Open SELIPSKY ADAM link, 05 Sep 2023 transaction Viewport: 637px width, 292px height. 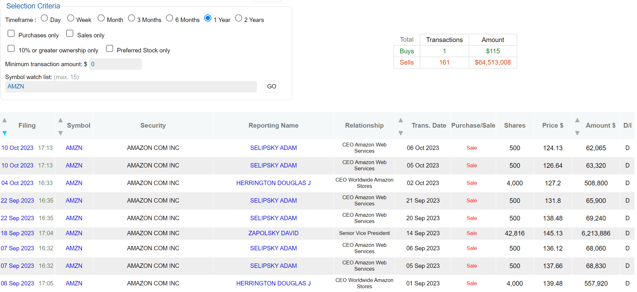coord(274,266)
